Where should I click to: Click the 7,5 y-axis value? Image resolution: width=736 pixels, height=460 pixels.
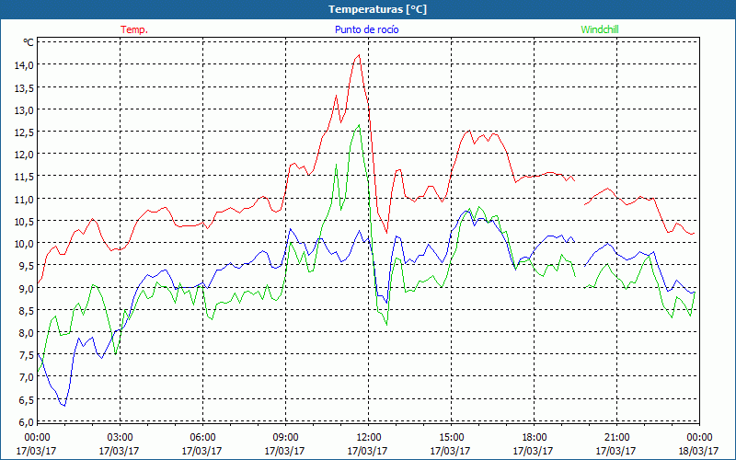pos(27,355)
